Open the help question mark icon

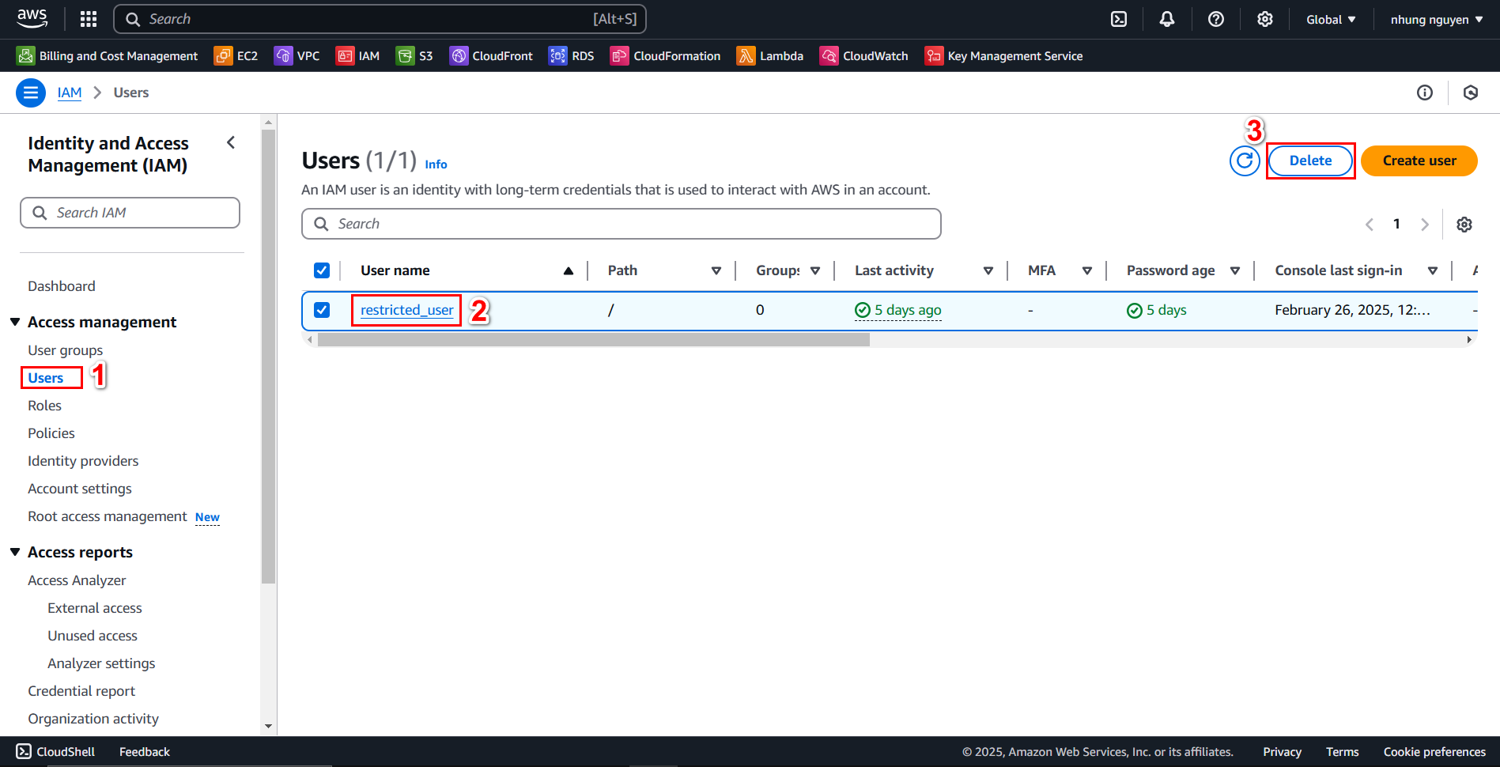pos(1216,19)
